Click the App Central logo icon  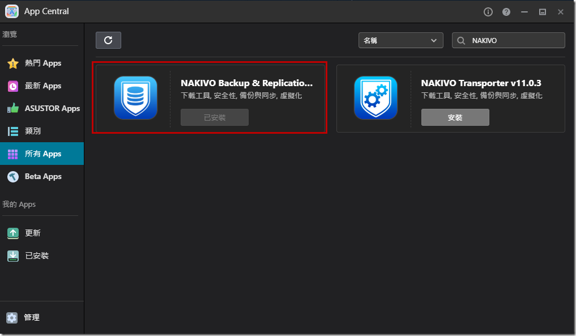[12, 11]
